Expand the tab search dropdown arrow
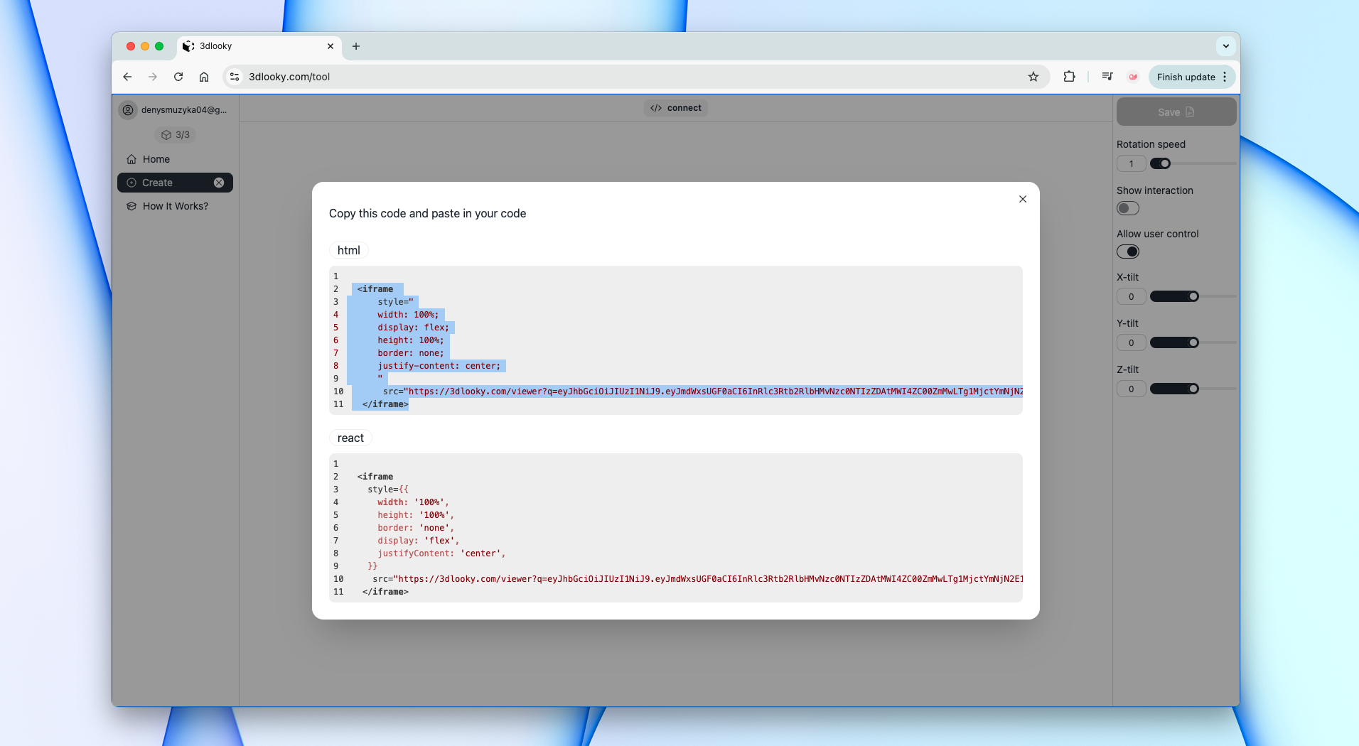This screenshot has width=1359, height=746. (x=1226, y=46)
